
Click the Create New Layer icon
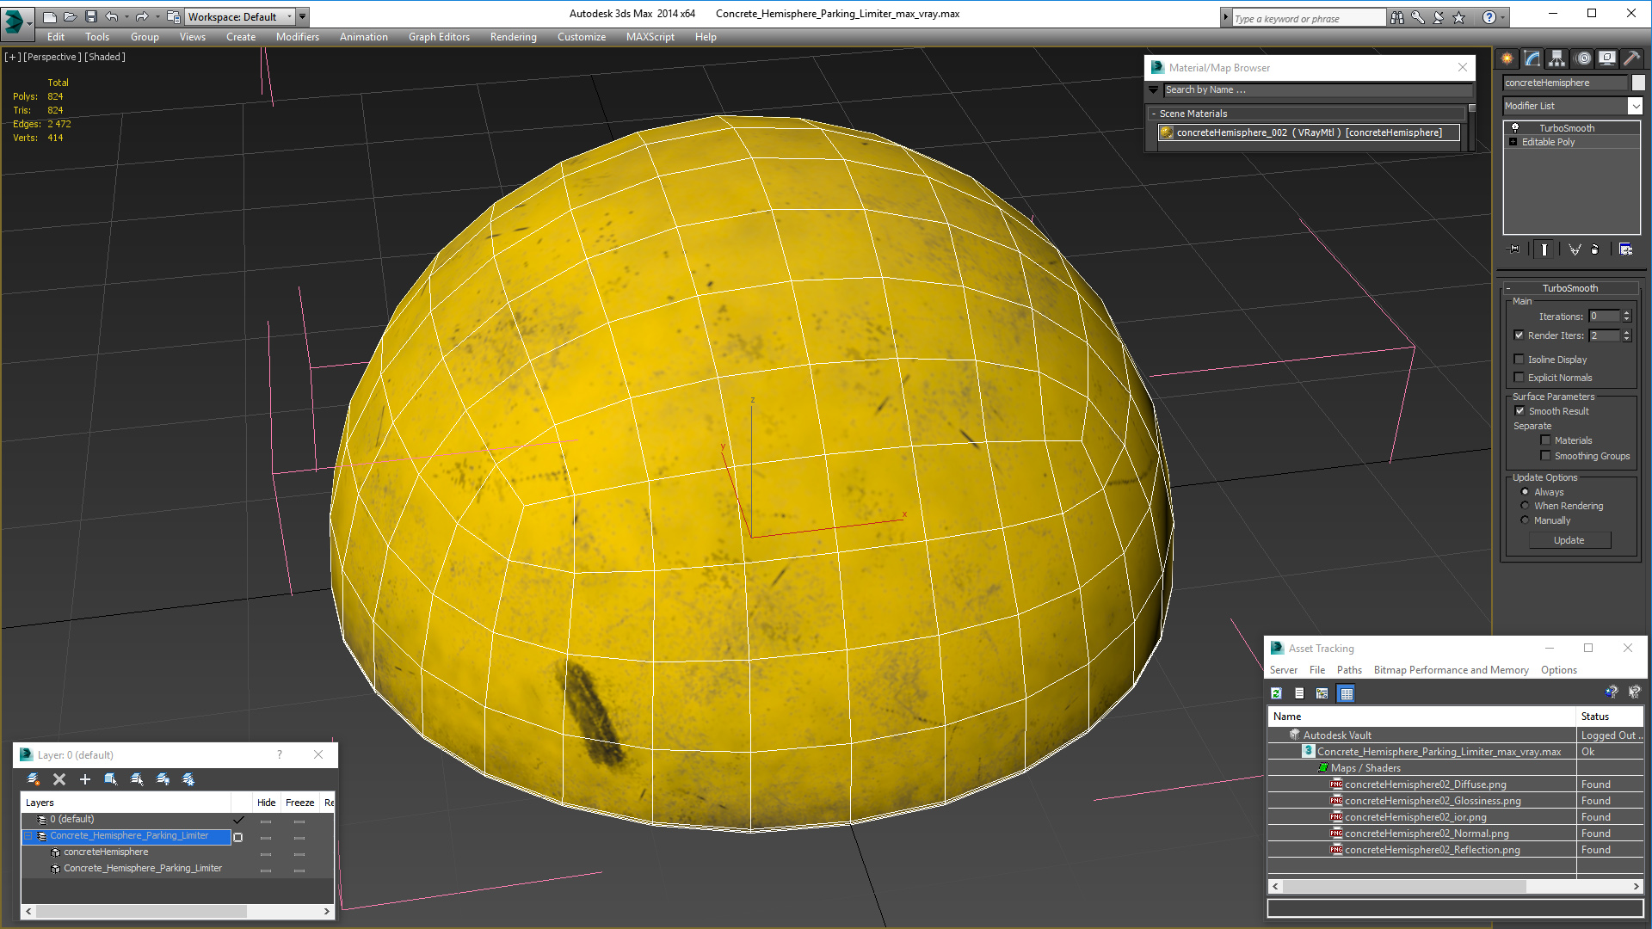[x=85, y=779]
